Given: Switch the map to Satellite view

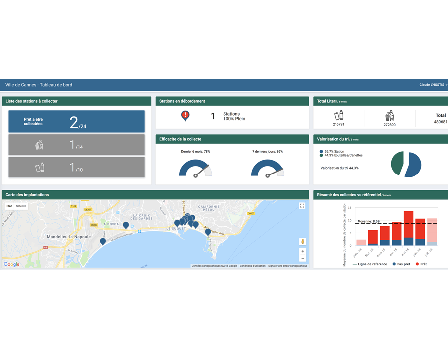Looking at the screenshot, I should pos(21,206).
